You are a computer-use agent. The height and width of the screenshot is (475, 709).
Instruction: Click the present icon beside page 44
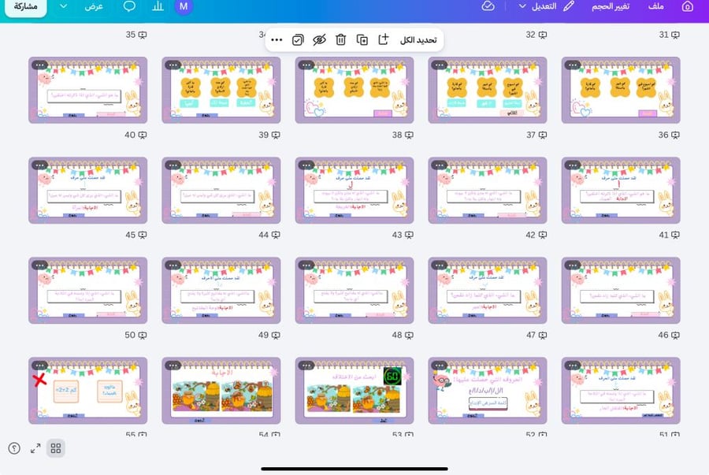click(276, 235)
